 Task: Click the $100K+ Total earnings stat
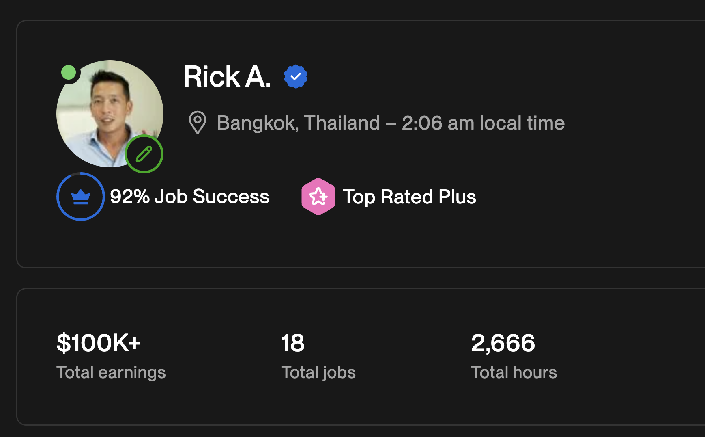pos(99,342)
